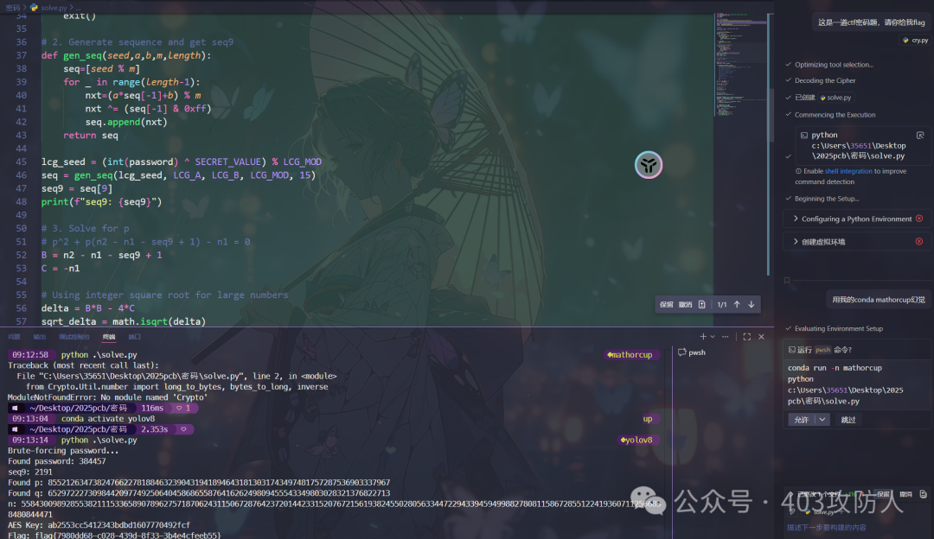The image size is (934, 539).
Task: Open the dropdown arrow next to 允许
Action: [822, 420]
